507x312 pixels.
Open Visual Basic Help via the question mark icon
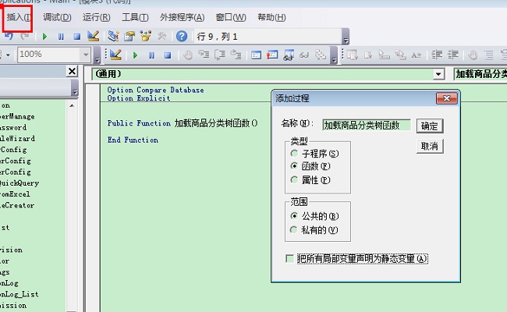point(182,36)
